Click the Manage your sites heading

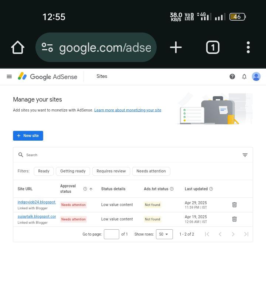click(37, 99)
